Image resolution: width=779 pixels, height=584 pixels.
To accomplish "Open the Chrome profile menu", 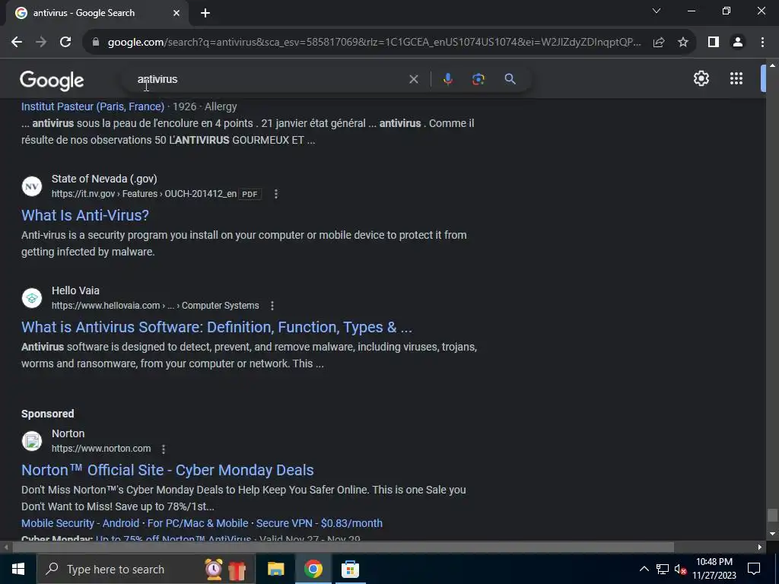I will [738, 43].
